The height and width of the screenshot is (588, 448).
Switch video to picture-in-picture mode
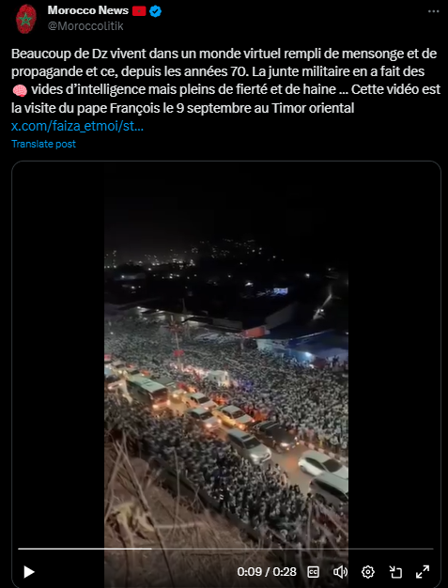(x=395, y=572)
